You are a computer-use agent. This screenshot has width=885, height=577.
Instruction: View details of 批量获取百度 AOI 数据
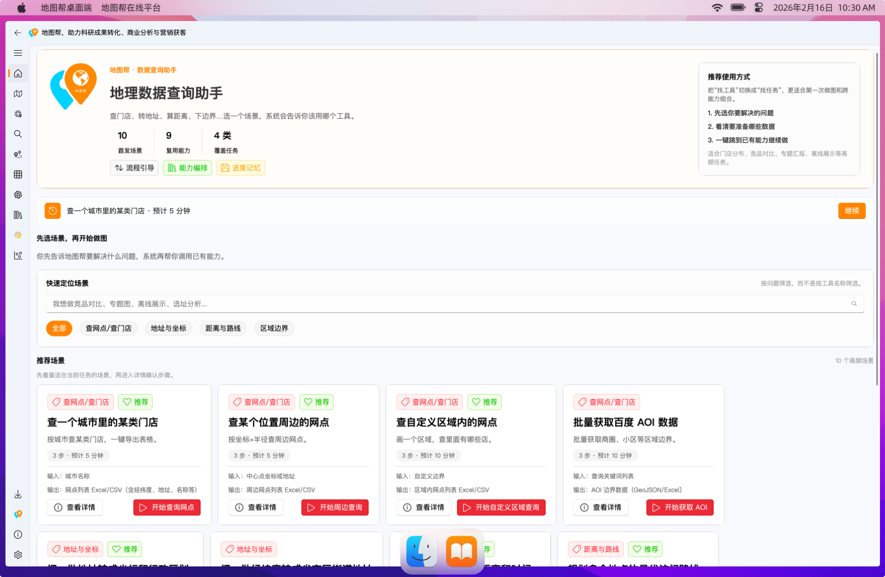pos(601,507)
